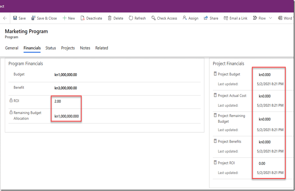295x191 pixels.
Task: Click the Assign person icon
Action: pos(185,18)
